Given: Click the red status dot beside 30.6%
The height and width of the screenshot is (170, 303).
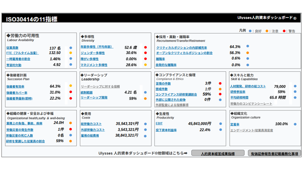Looking at the screenshot, I should (x=145, y=53).
